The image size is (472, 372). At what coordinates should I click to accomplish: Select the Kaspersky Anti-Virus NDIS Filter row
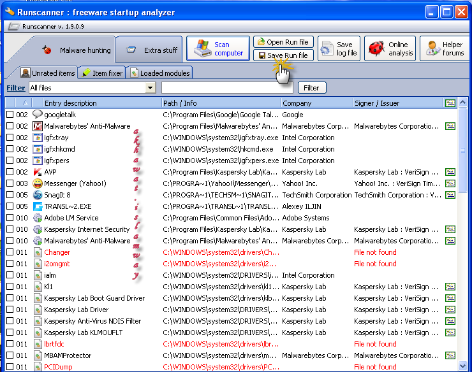[x=231, y=321]
